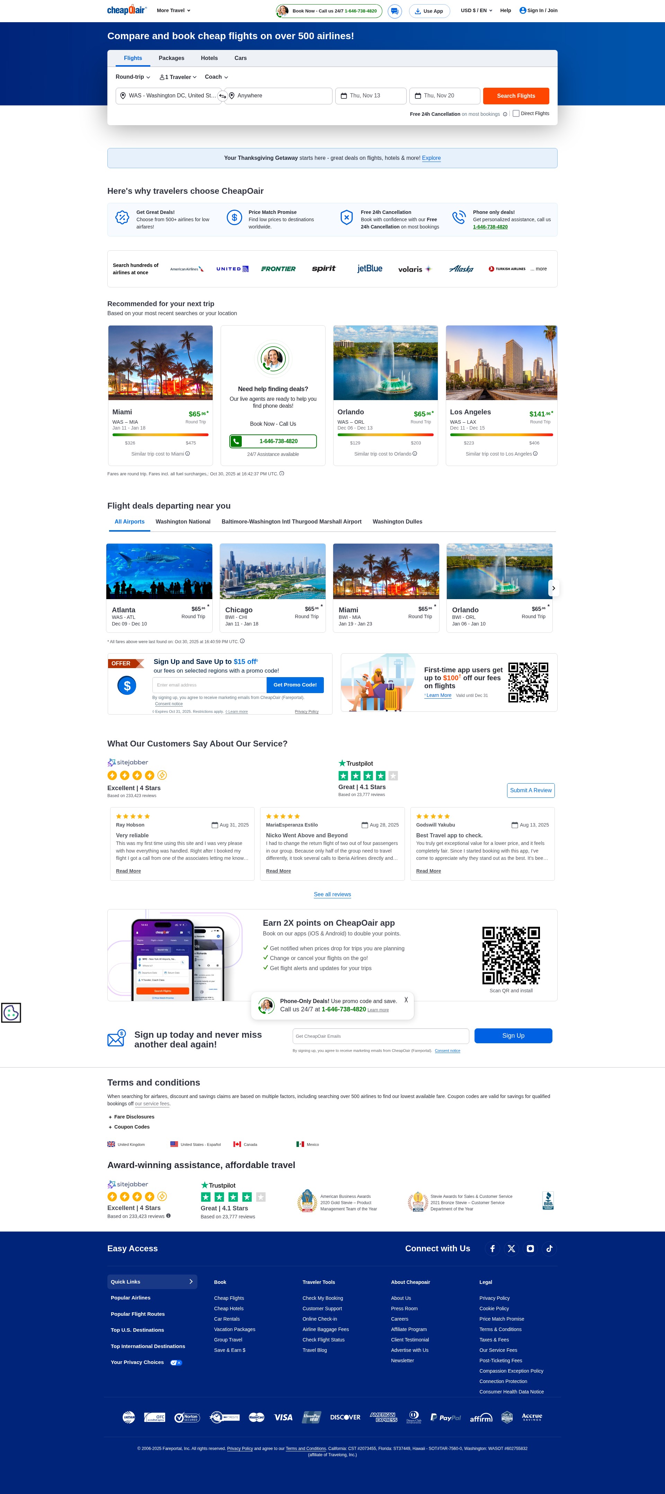665x1494 pixels.
Task: Open the TikTok social icon in footer
Action: (549, 1249)
